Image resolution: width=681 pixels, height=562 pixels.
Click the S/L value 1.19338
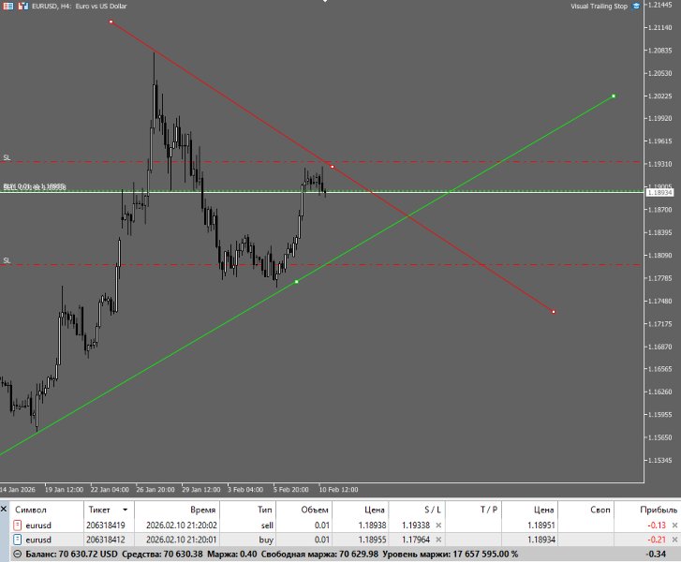416,525
